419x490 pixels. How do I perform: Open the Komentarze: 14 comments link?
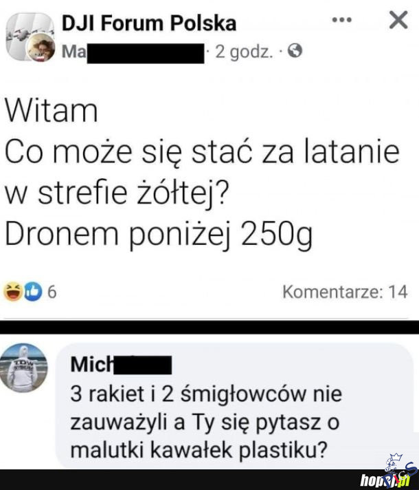point(345,292)
